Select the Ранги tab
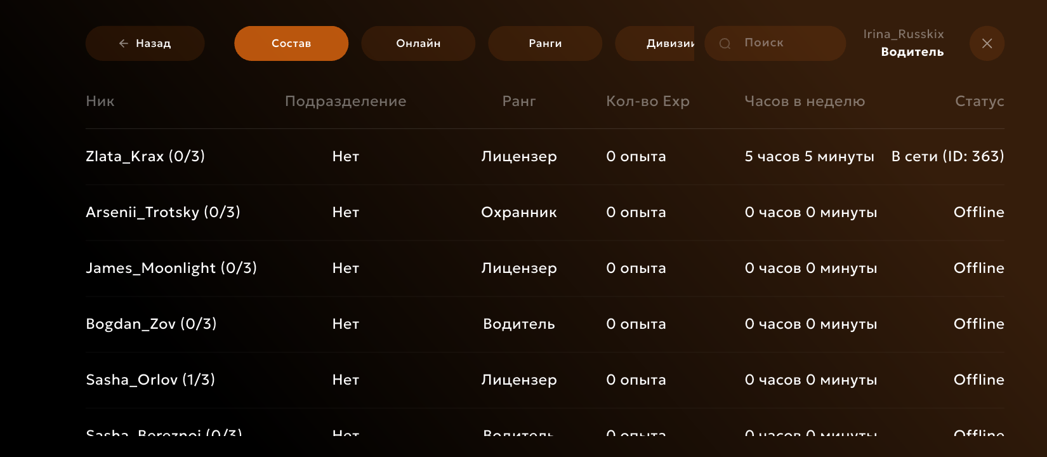1047x457 pixels. pyautogui.click(x=545, y=43)
